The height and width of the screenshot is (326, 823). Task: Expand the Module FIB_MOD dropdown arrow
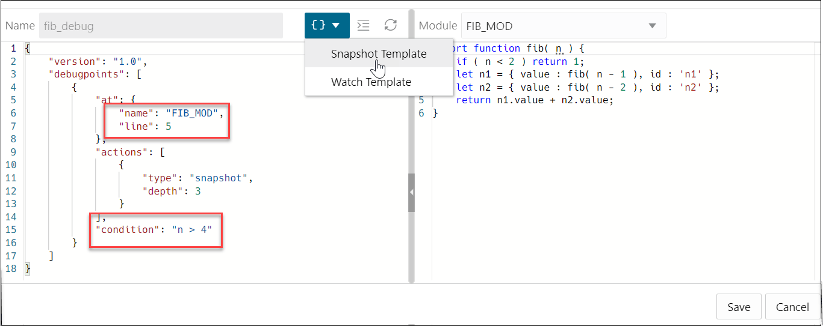pyautogui.click(x=652, y=26)
